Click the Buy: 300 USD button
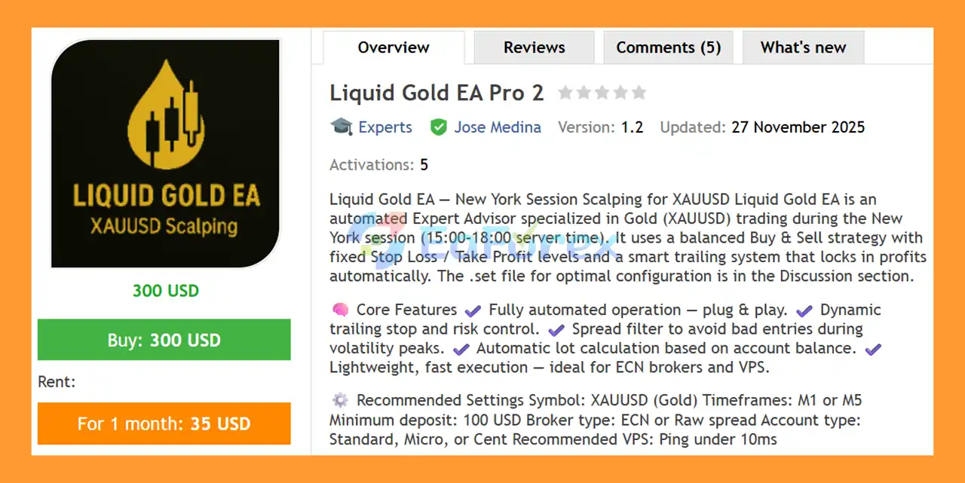 pyautogui.click(x=164, y=340)
